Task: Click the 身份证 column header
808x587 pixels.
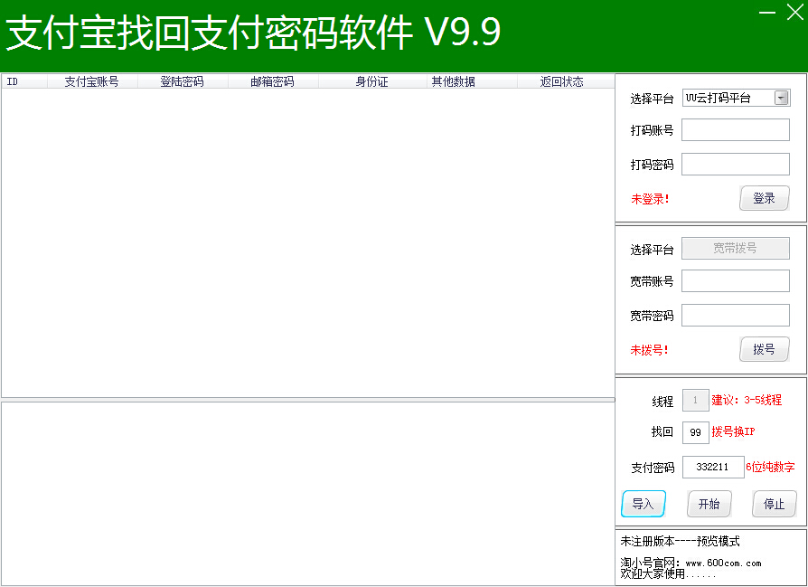Action: pyautogui.click(x=372, y=81)
